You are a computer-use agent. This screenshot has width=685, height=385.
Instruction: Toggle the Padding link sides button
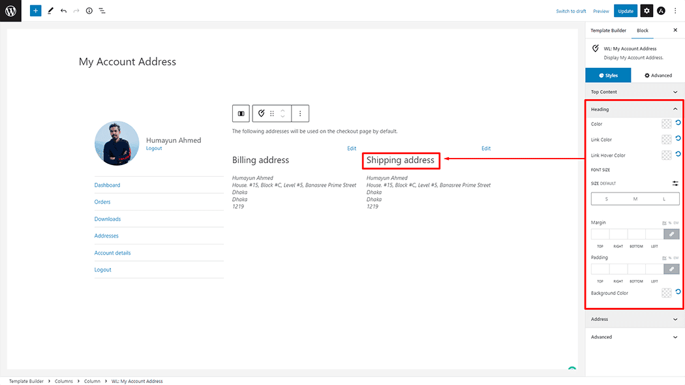pyautogui.click(x=671, y=269)
